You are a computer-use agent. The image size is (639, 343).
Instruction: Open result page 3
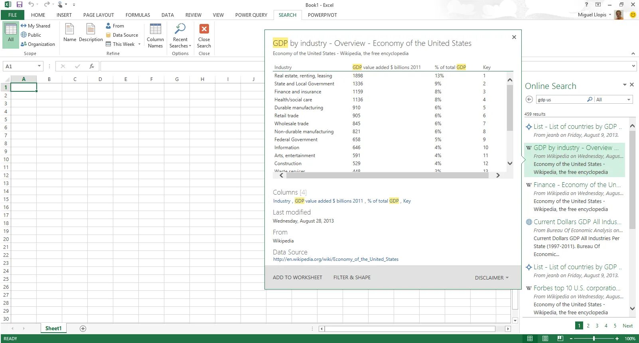tap(597, 326)
